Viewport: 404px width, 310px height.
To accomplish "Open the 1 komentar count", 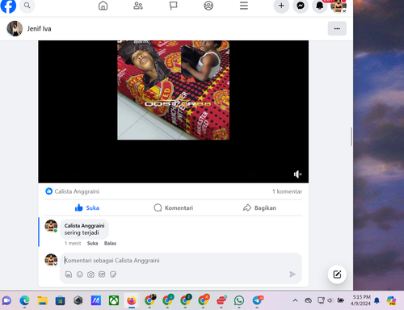I will [287, 191].
